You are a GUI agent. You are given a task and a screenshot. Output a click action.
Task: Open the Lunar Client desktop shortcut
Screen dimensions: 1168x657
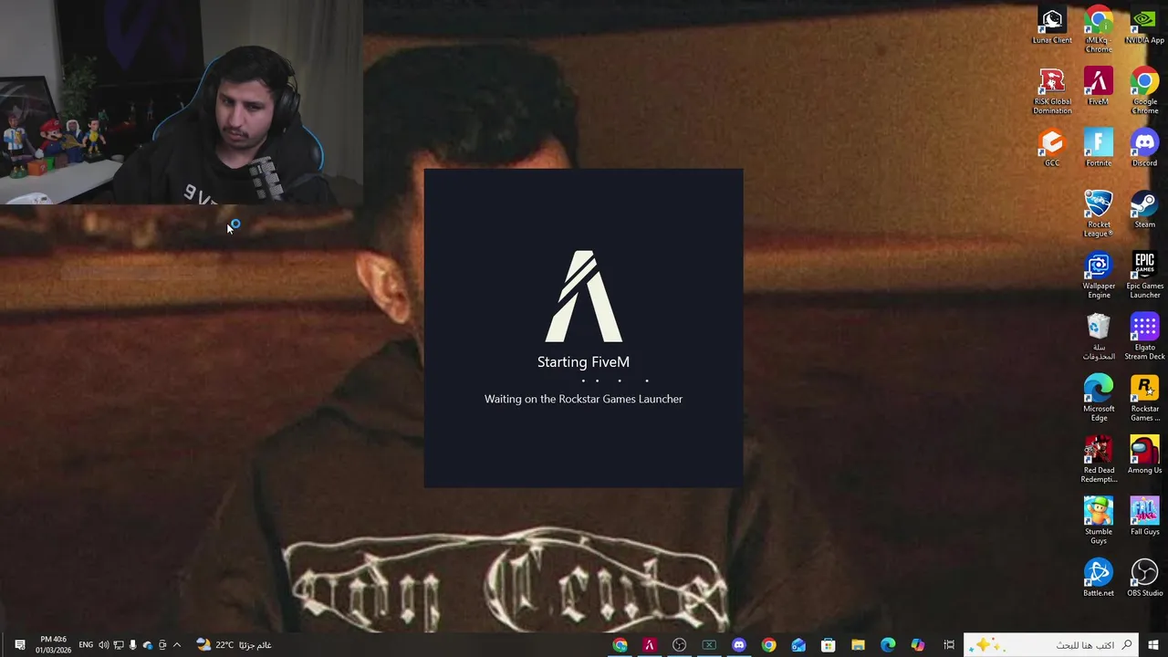pyautogui.click(x=1052, y=26)
